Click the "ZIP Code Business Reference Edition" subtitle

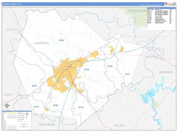[150, 5]
